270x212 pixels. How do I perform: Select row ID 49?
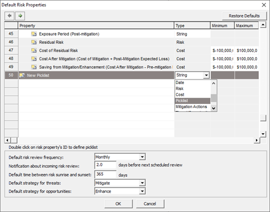[x=11, y=67]
